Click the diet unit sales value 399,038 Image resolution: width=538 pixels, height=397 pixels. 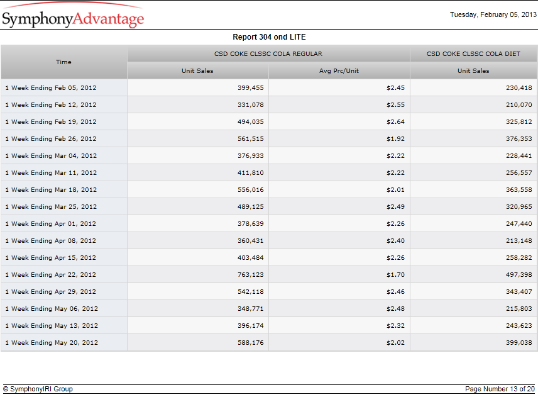click(519, 343)
